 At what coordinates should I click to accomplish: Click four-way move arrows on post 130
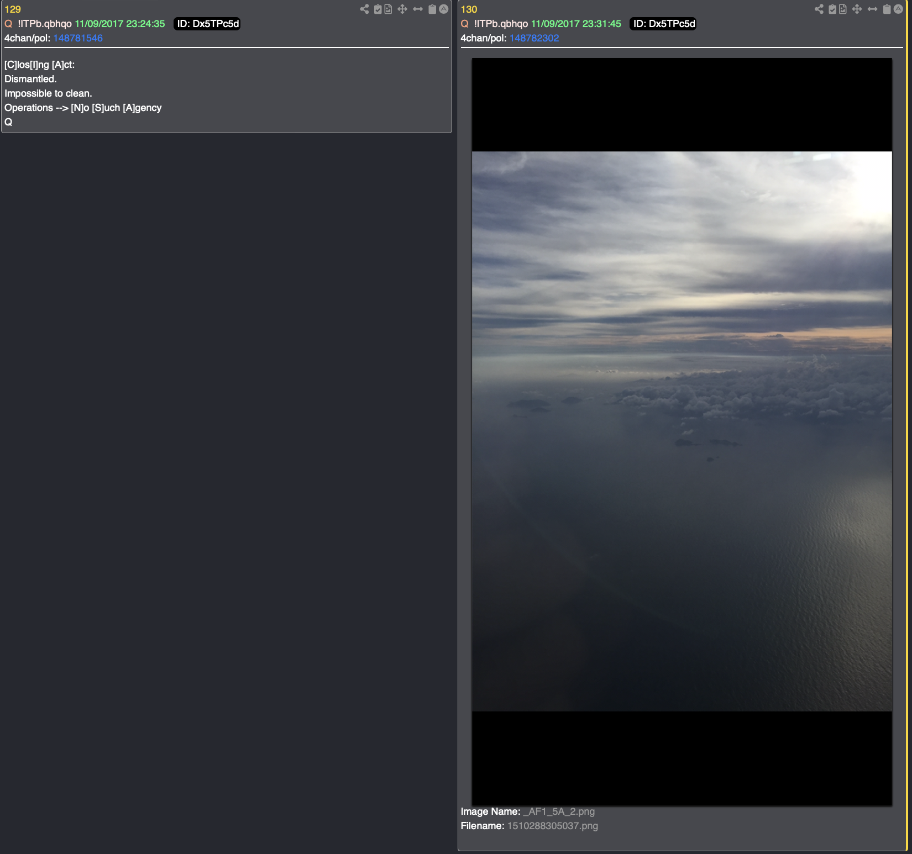(x=857, y=9)
